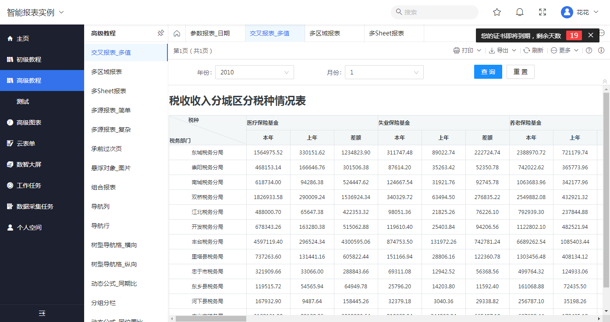
Task: Click the home tab icon
Action: tap(177, 33)
